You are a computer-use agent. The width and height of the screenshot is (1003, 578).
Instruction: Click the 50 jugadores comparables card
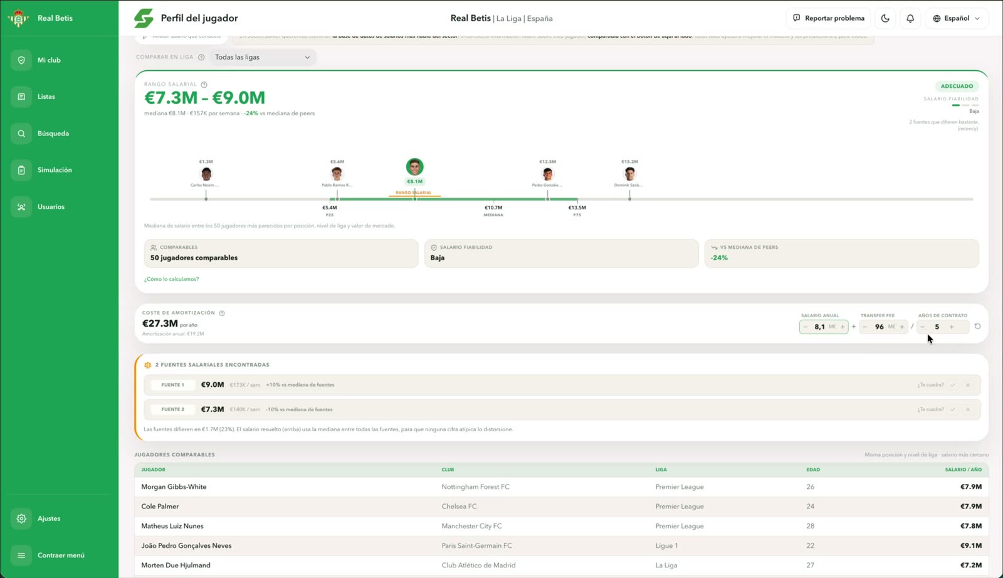tap(281, 253)
